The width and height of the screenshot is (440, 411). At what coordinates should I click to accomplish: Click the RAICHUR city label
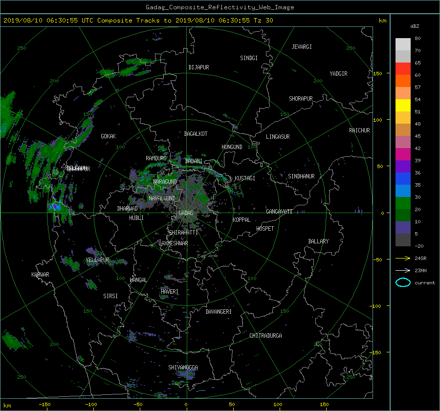tap(359, 130)
